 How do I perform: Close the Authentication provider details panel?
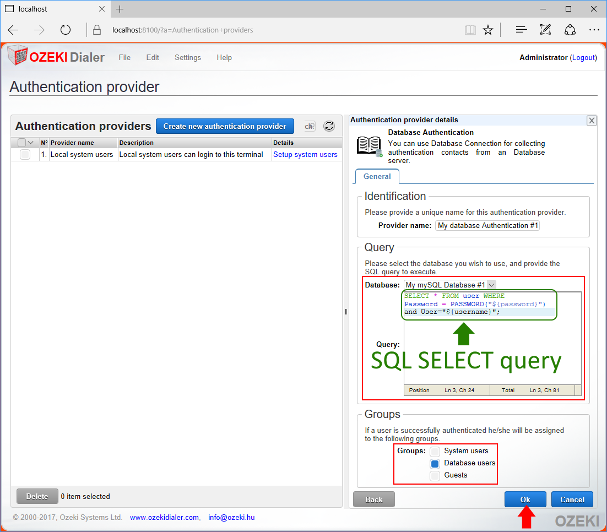click(x=592, y=121)
